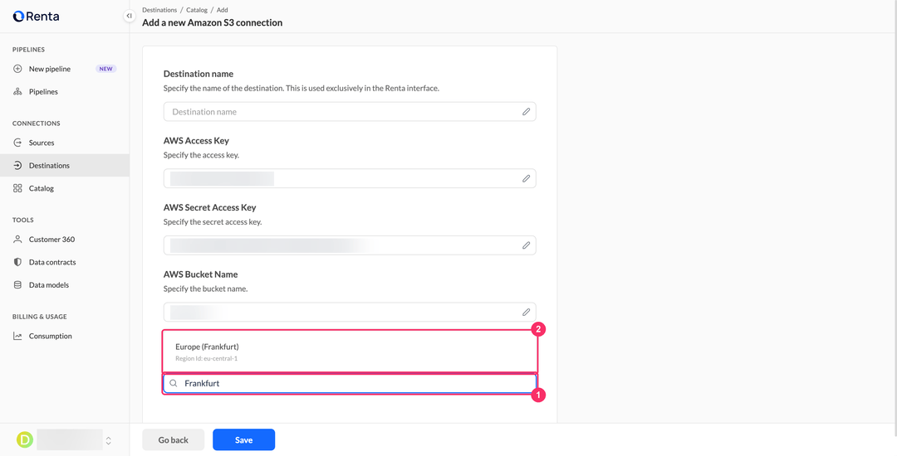Click the Consumption chart icon
Screen dimensions: 897x456
[x=17, y=336]
